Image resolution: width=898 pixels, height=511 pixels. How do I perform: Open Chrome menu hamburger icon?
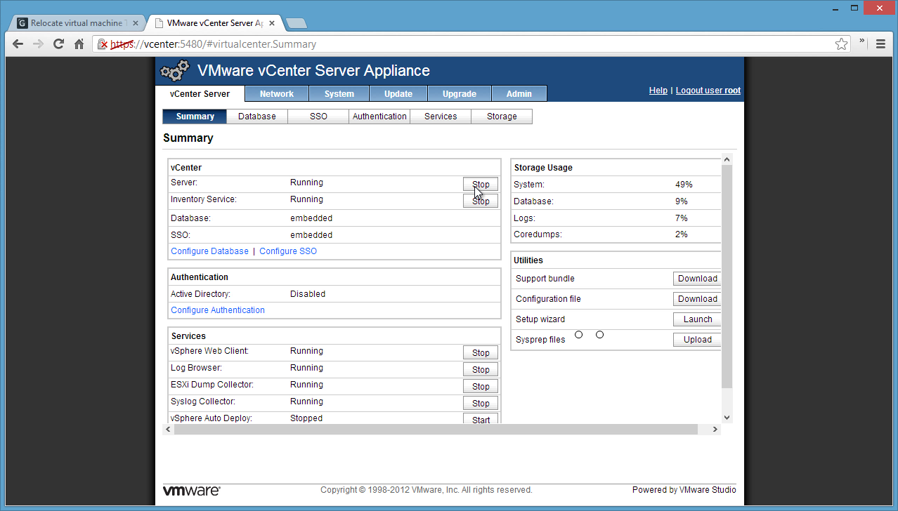point(880,44)
